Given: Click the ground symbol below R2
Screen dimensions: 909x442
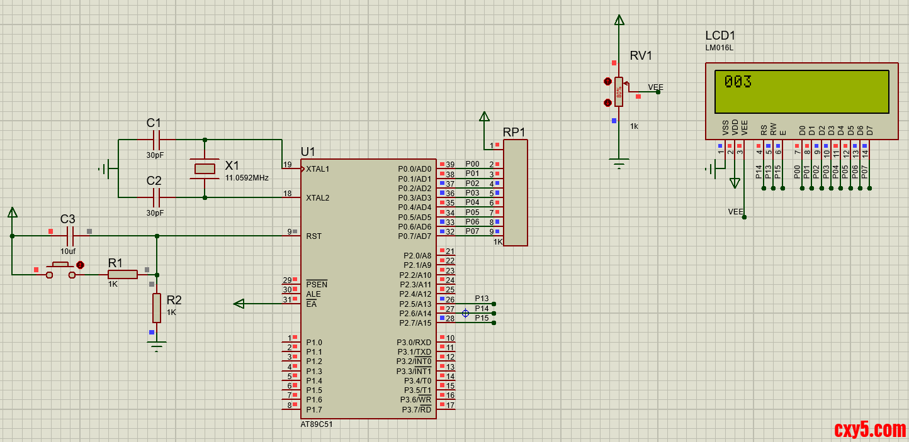Looking at the screenshot, I should tap(157, 344).
